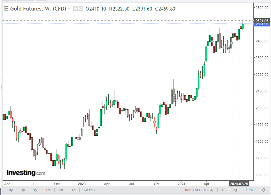Click the 1600.00 price axis label
The height and width of the screenshot is (195, 271).
click(262, 175)
